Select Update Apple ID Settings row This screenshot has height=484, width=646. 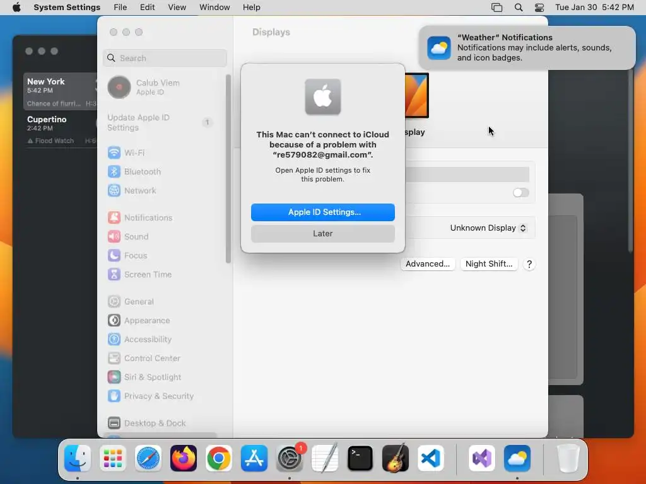click(161, 123)
